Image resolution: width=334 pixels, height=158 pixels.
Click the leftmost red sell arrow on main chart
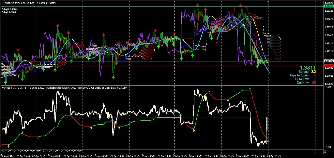click(18, 49)
